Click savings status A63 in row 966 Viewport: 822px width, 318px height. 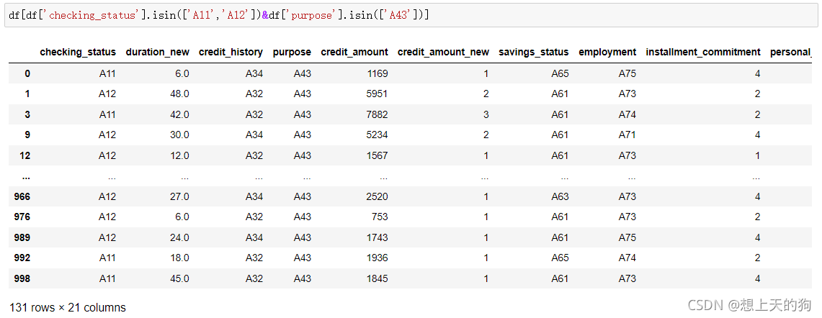click(x=560, y=196)
